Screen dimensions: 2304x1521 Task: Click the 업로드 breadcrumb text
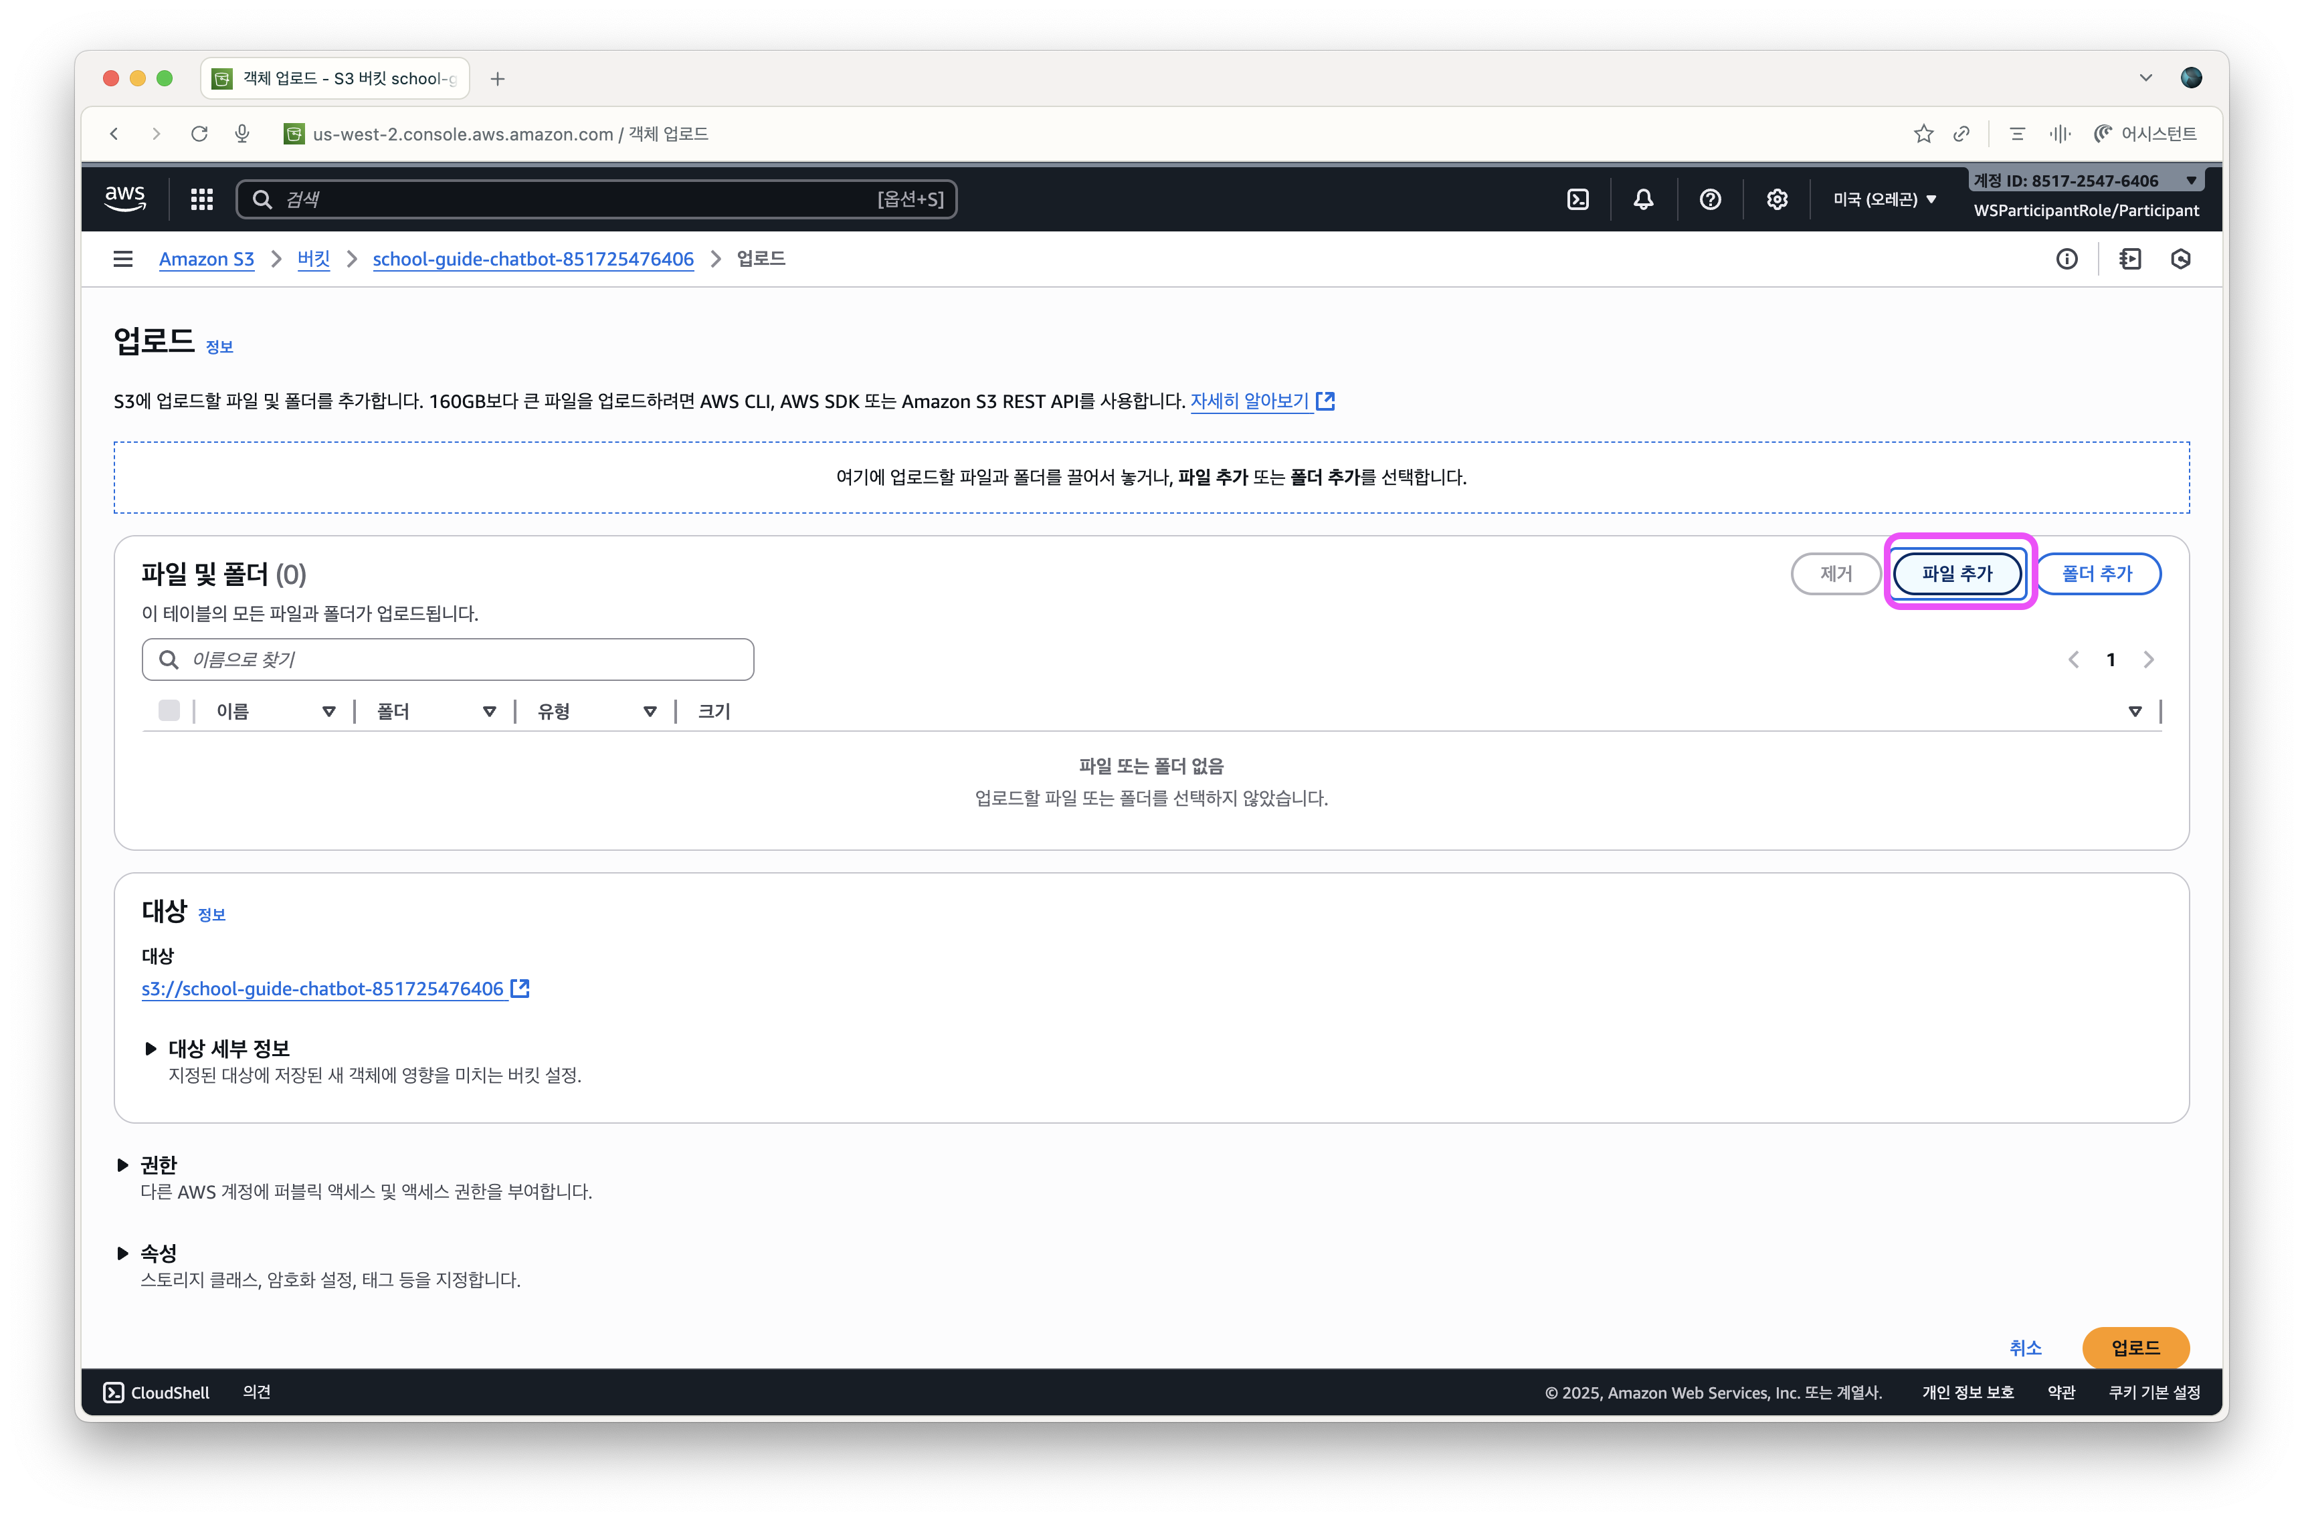click(761, 259)
